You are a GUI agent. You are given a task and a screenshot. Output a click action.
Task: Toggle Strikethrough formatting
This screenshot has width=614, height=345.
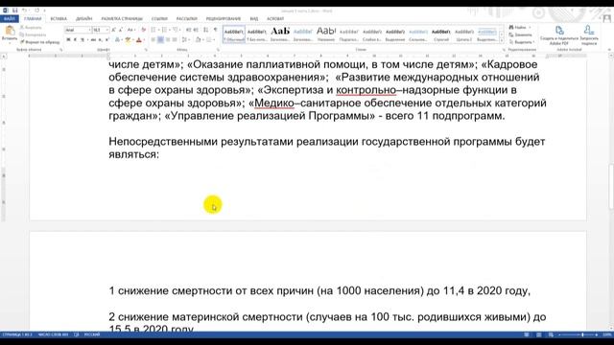click(93, 39)
